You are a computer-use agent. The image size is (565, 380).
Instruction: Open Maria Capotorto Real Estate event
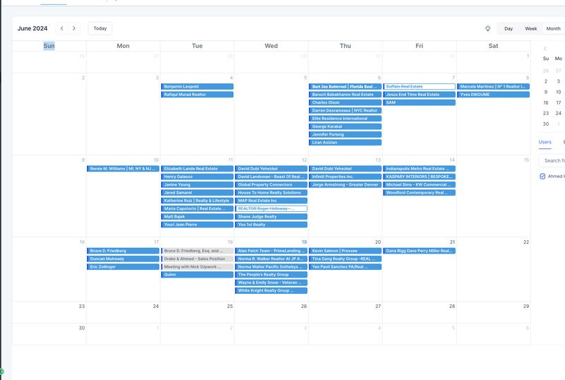(x=197, y=208)
